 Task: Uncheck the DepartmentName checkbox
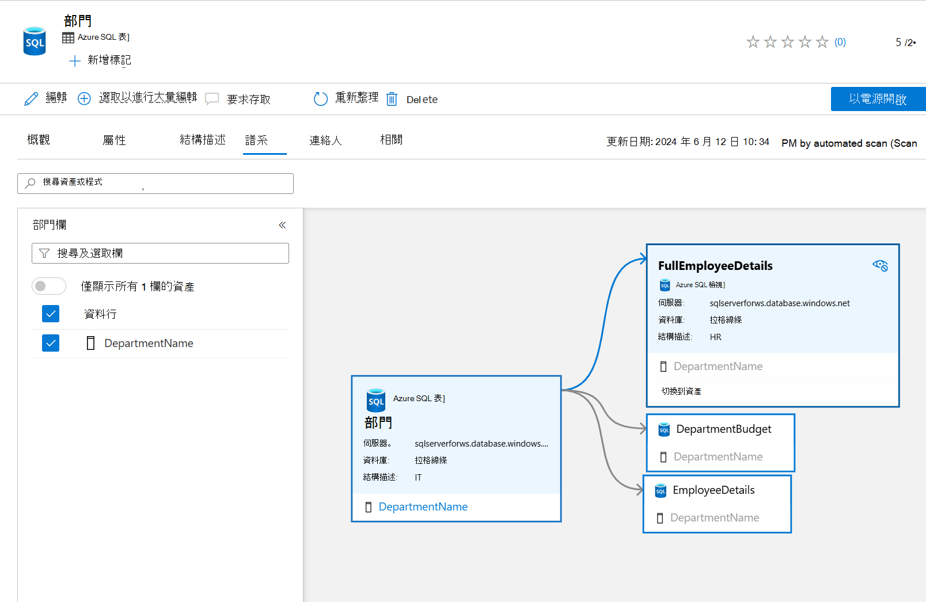click(51, 343)
